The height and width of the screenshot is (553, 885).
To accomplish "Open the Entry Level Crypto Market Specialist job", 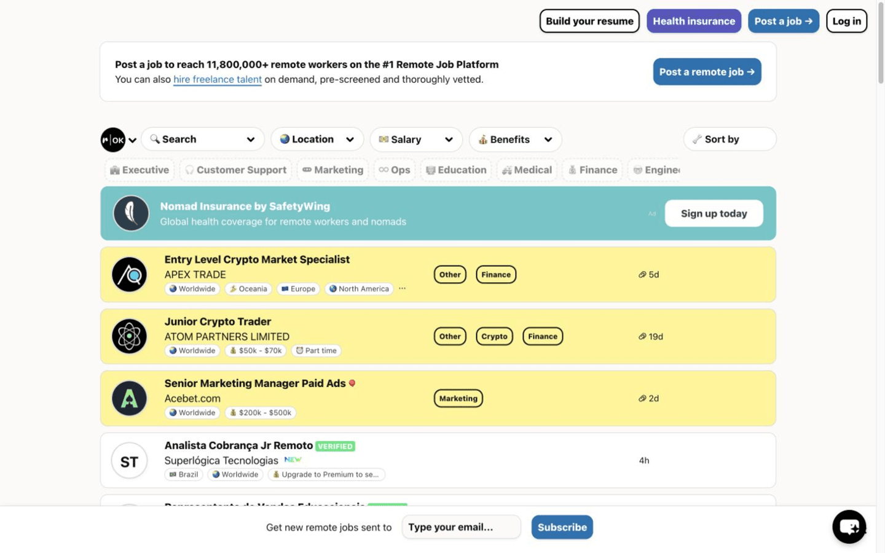I will pyautogui.click(x=257, y=259).
